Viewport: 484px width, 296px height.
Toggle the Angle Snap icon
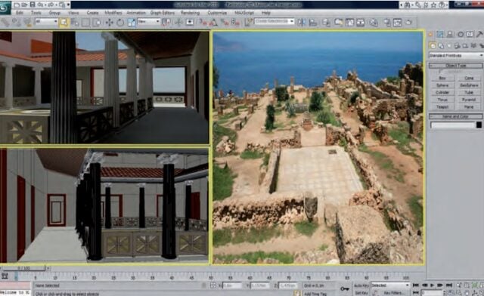pyautogui.click(x=213, y=22)
